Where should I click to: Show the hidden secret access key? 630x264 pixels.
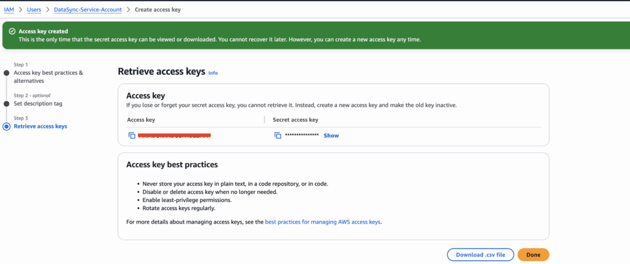pos(331,135)
